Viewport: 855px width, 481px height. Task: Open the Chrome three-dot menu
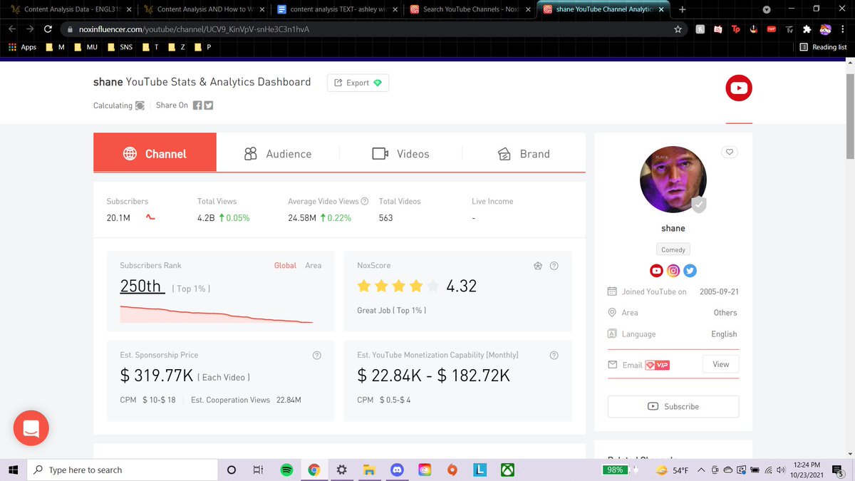pos(844,29)
